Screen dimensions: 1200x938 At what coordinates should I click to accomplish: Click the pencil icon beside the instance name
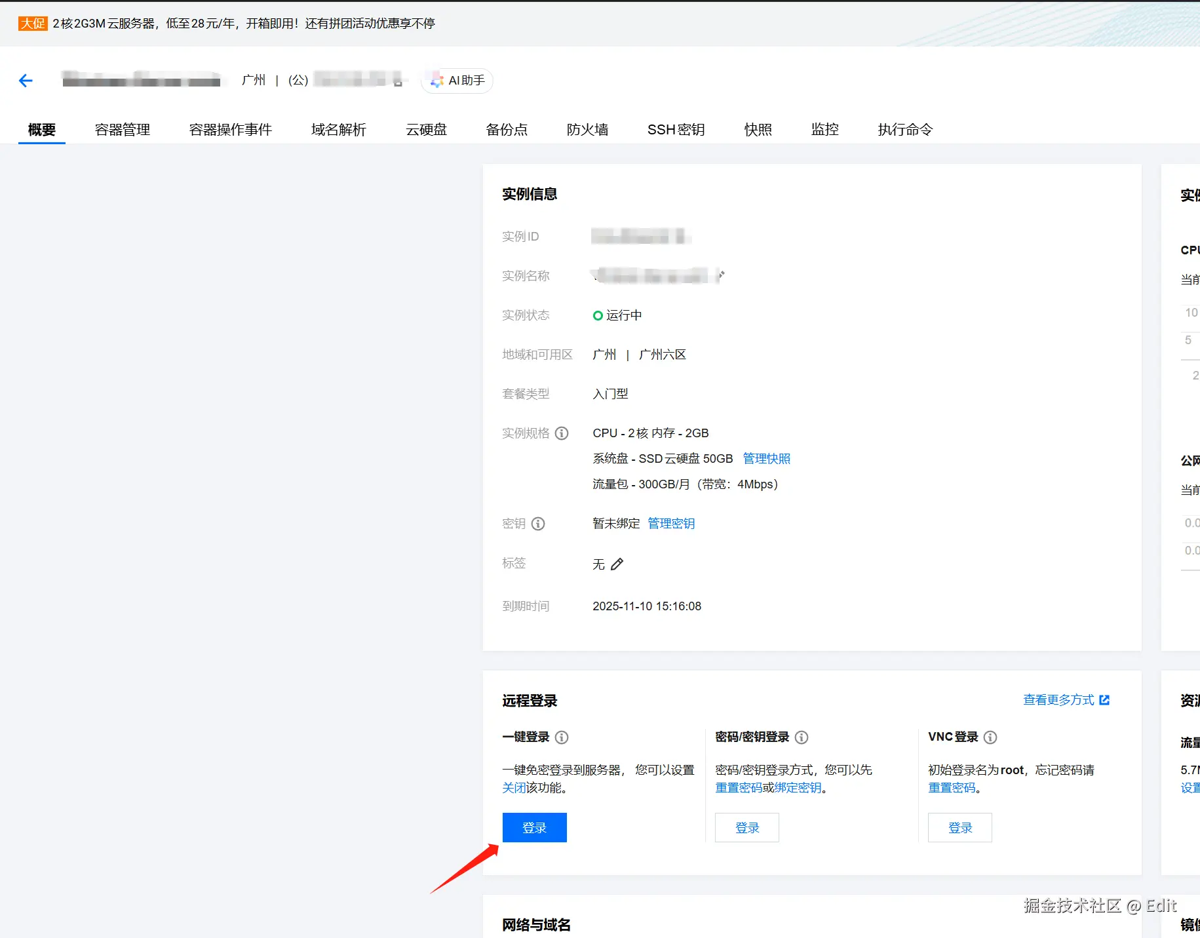pos(720,275)
